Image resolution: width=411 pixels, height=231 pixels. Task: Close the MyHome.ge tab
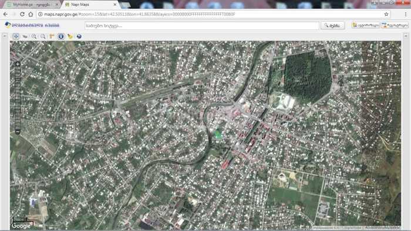[x=56, y=5]
